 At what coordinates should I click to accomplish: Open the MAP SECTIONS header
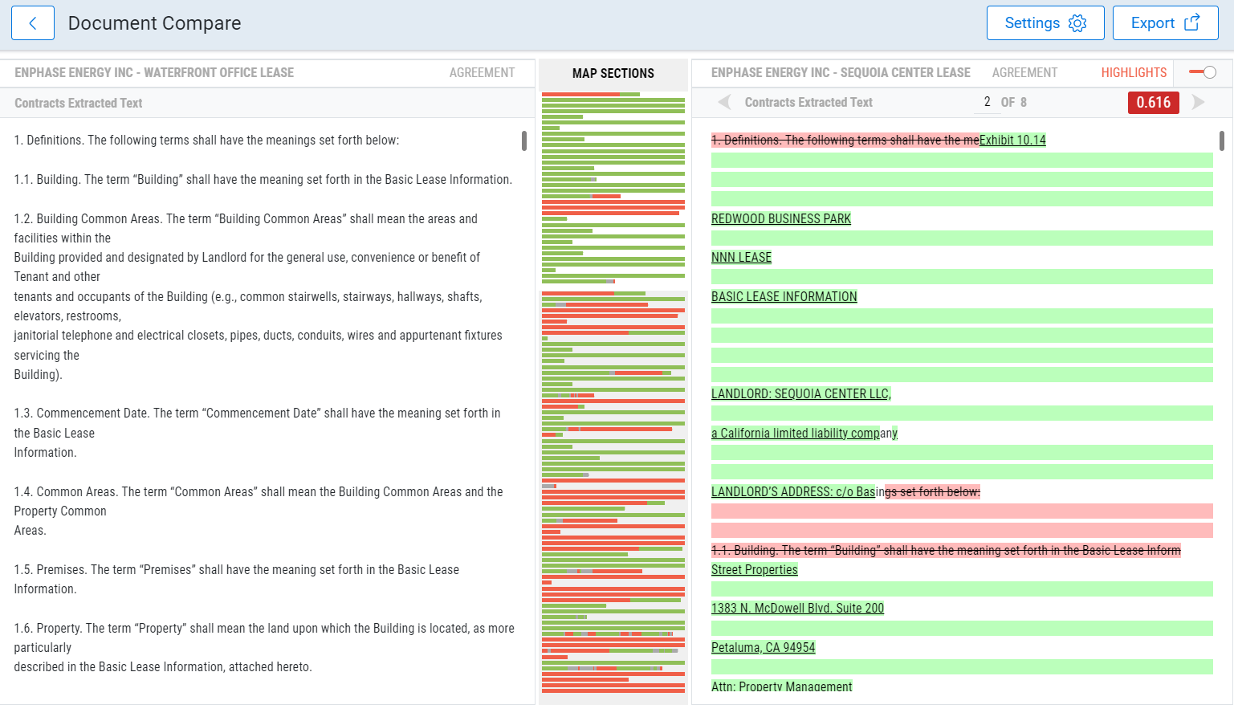point(613,73)
